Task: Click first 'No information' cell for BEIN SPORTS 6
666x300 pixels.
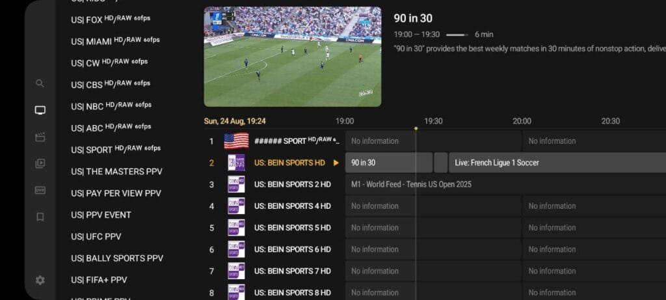Action: (x=433, y=249)
